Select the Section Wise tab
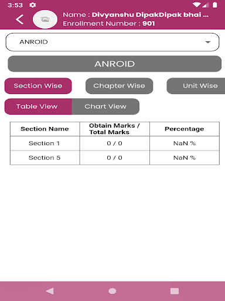 [38, 86]
